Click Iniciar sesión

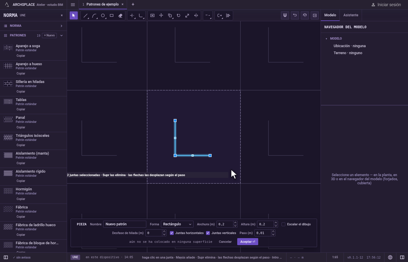[x=386, y=5]
